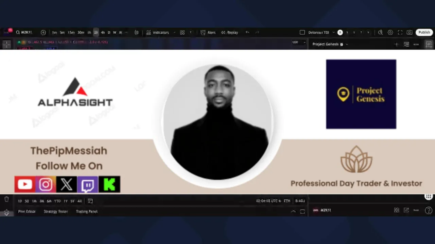Add a symbol to the watchlist
This screenshot has width=435, height=244.
(x=396, y=44)
